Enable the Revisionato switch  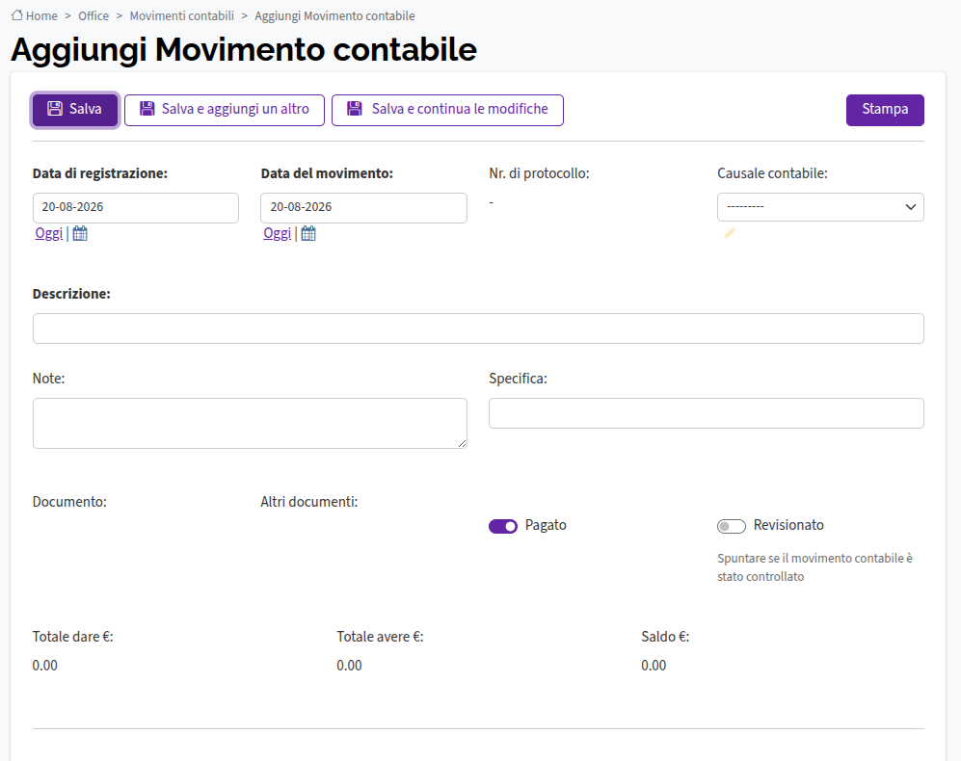click(732, 526)
